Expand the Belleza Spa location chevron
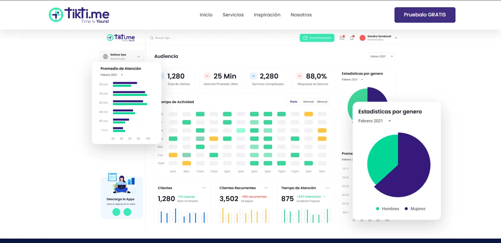 pyautogui.click(x=138, y=57)
